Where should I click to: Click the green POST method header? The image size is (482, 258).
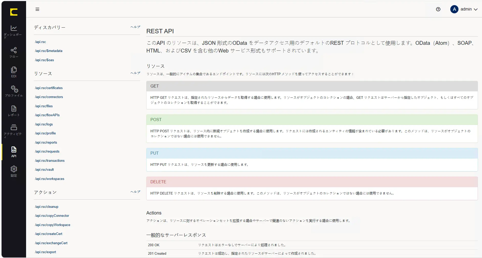[312, 120]
